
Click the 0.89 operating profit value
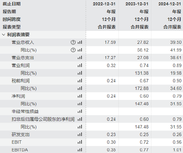tap(177, 65)
